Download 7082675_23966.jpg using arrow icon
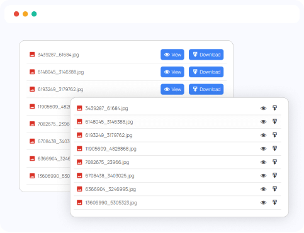304x233 pixels. [274, 162]
